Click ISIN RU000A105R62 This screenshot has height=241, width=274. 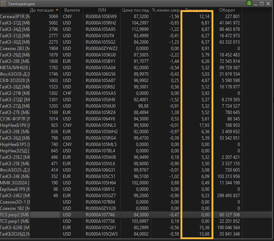(100, 87)
